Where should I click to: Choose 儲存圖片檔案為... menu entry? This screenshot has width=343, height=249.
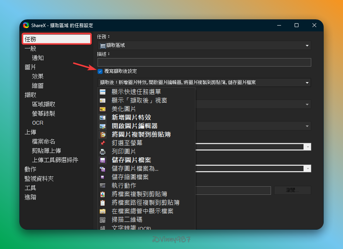[x=135, y=168]
